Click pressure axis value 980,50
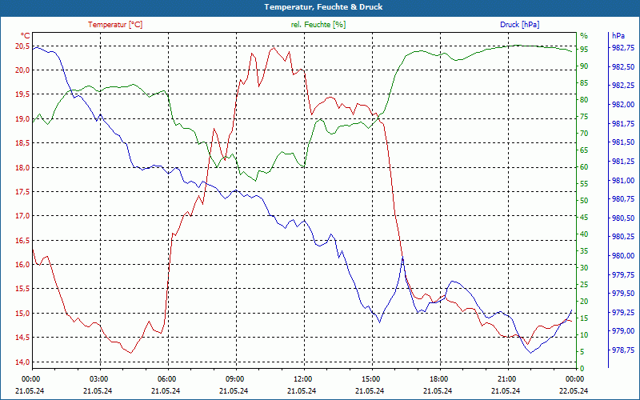Image resolution: width=640 pixels, height=400 pixels. 623,218
